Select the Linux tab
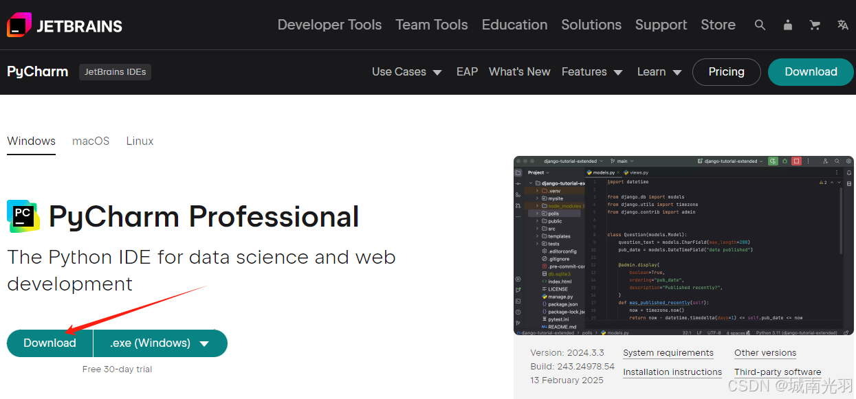 pos(140,141)
